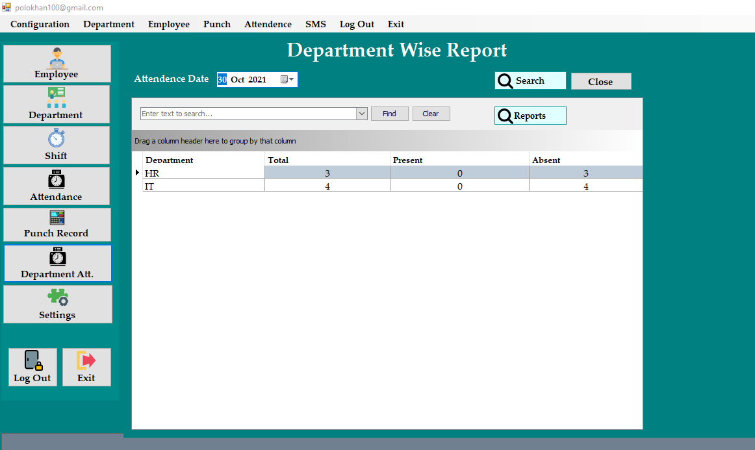This screenshot has width=755, height=450.
Task: Select the Department sidebar icon
Action: [56, 97]
